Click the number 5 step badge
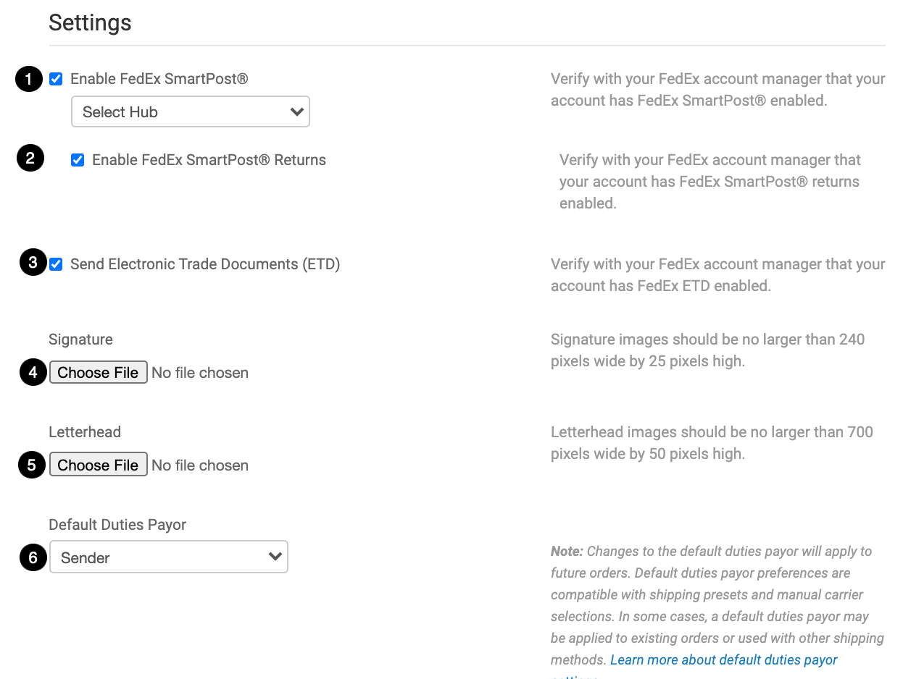The width and height of the screenshot is (903, 679). coord(32,465)
